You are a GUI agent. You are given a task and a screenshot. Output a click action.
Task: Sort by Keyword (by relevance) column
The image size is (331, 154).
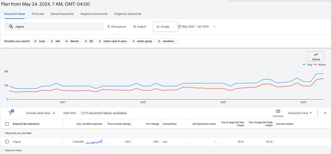click(26, 124)
